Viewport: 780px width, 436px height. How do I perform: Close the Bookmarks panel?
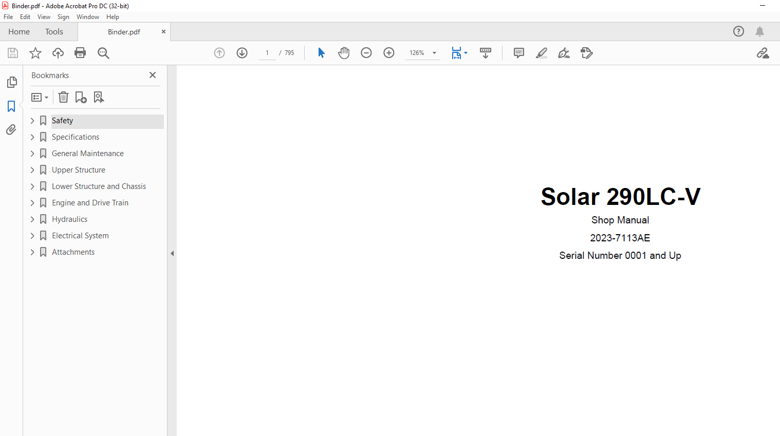[x=153, y=75]
